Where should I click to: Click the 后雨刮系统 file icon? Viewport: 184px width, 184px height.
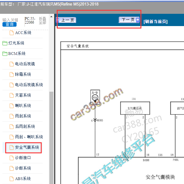(x=12, y=126)
